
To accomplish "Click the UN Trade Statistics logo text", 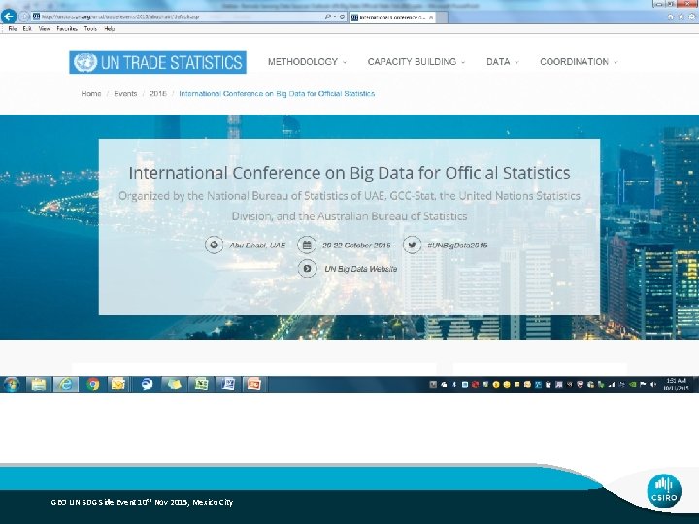I will click(x=171, y=62).
